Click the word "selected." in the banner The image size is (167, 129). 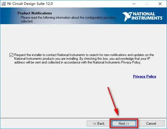tap(27, 21)
